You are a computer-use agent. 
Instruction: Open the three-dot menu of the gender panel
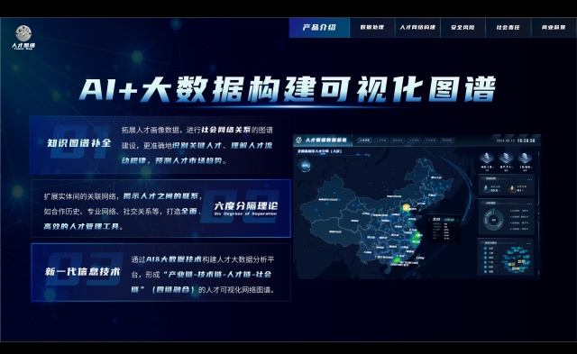coord(529,179)
